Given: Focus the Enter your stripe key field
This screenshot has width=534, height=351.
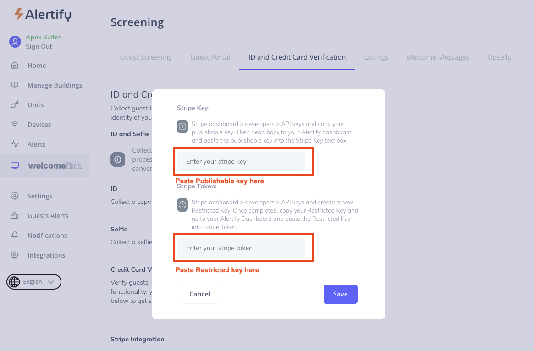Looking at the screenshot, I should click(x=241, y=162).
